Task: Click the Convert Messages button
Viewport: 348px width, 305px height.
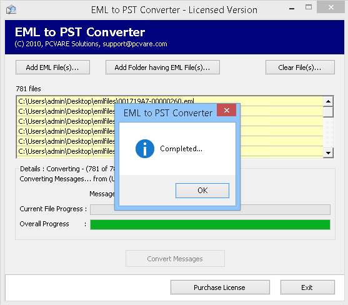Action: tap(175, 259)
